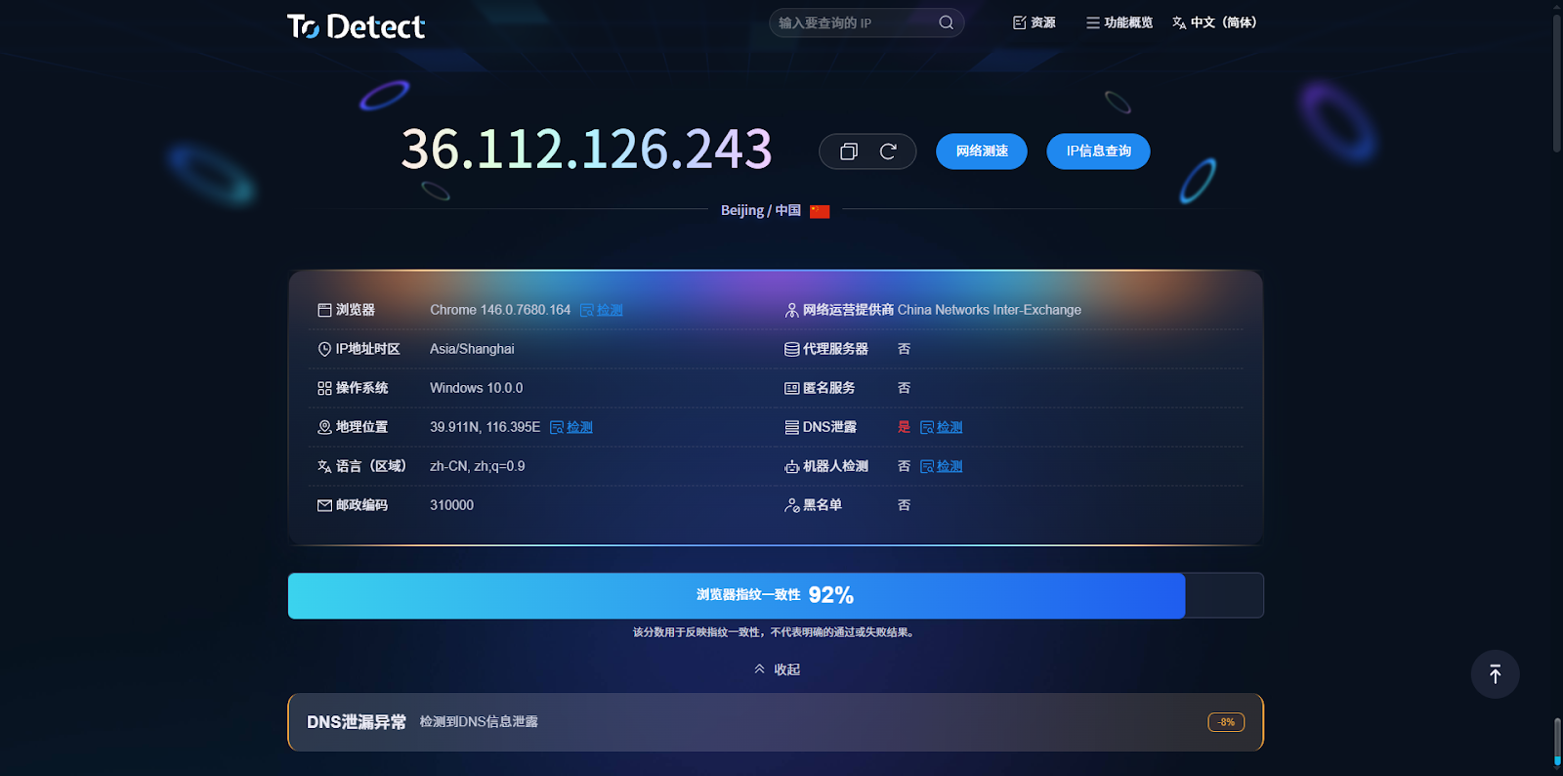Open 检测 link next to geolocation coordinates
This screenshot has width=1563, height=776.
571,427
